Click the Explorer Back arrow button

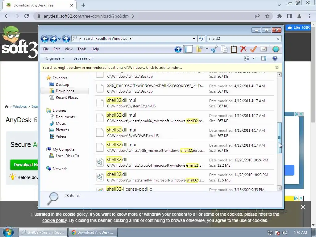(45, 39)
